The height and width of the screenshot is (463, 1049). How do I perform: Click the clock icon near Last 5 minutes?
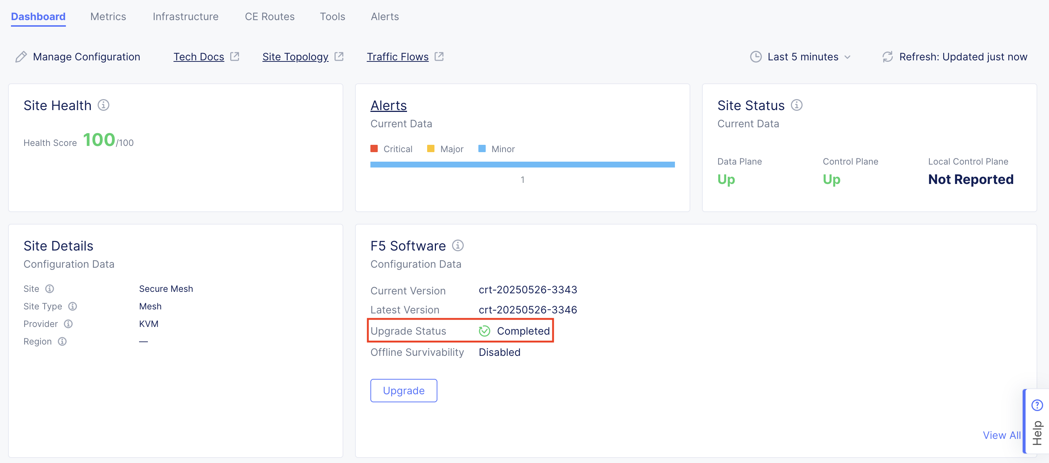pos(756,57)
